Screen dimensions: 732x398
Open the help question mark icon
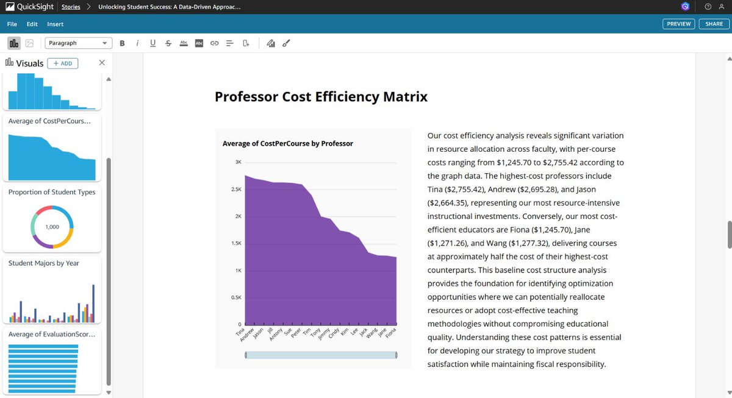coord(708,7)
